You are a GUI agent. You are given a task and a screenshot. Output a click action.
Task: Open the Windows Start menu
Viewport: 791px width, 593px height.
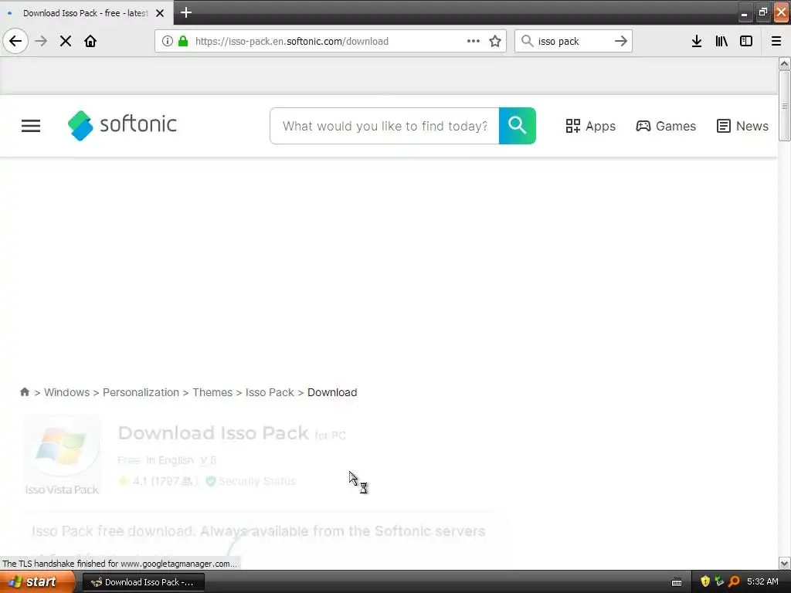[37, 582]
